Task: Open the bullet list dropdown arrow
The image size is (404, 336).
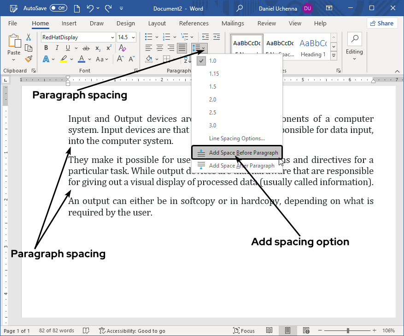Action: 157,37
